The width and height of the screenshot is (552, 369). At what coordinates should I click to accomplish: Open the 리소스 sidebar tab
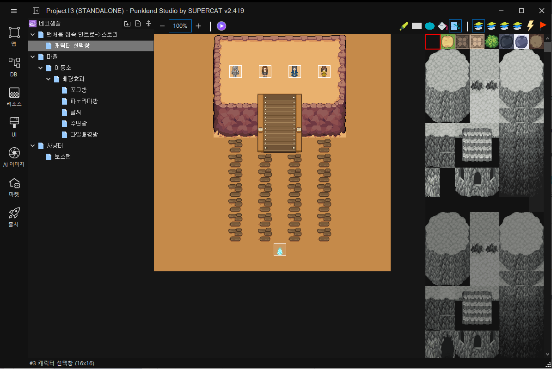point(14,97)
